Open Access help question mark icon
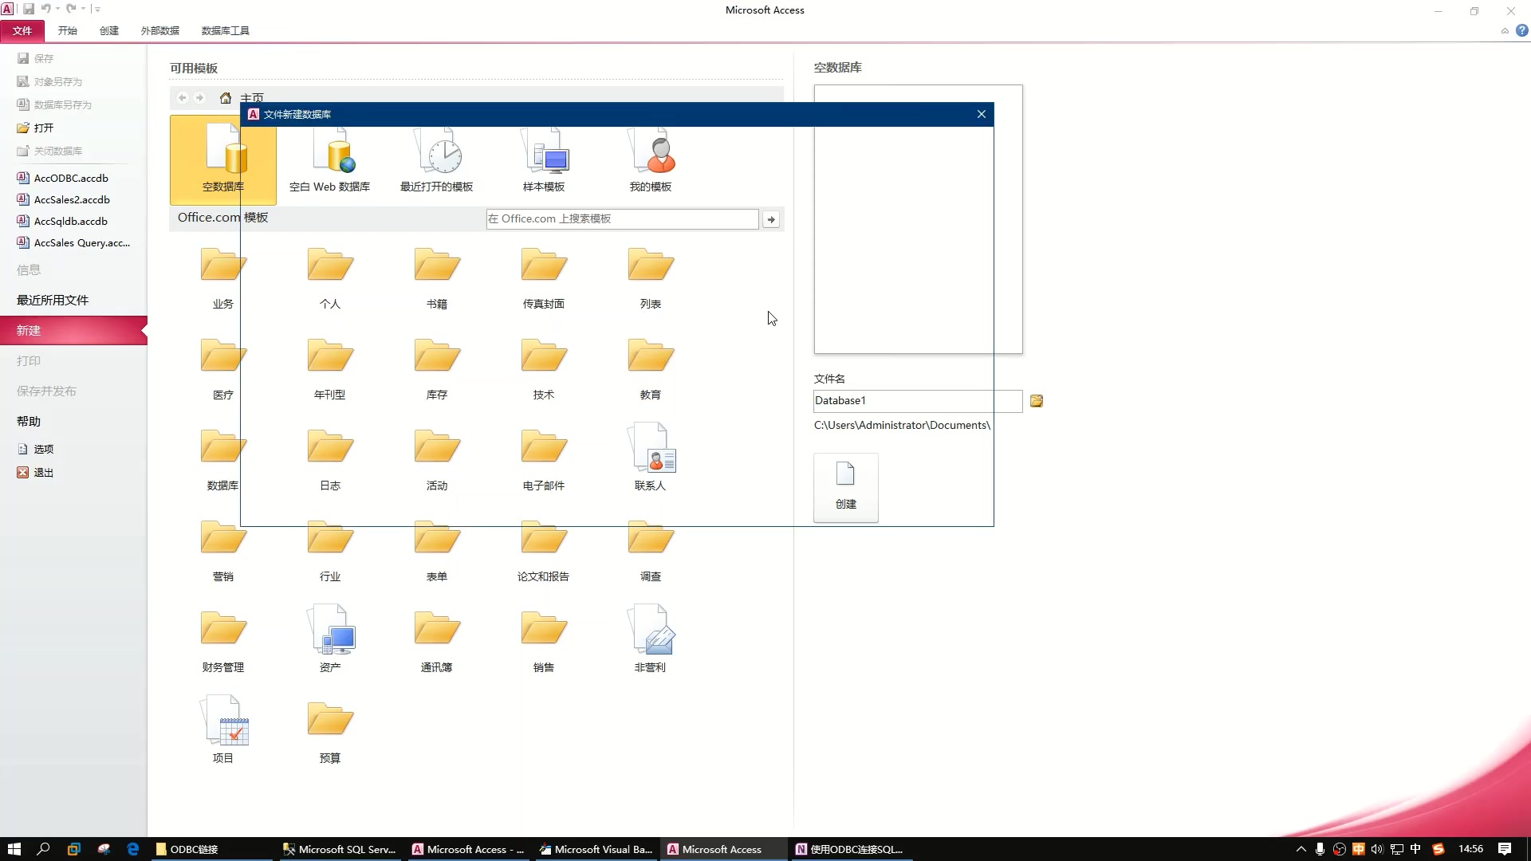1531x861 pixels. coord(1521,31)
